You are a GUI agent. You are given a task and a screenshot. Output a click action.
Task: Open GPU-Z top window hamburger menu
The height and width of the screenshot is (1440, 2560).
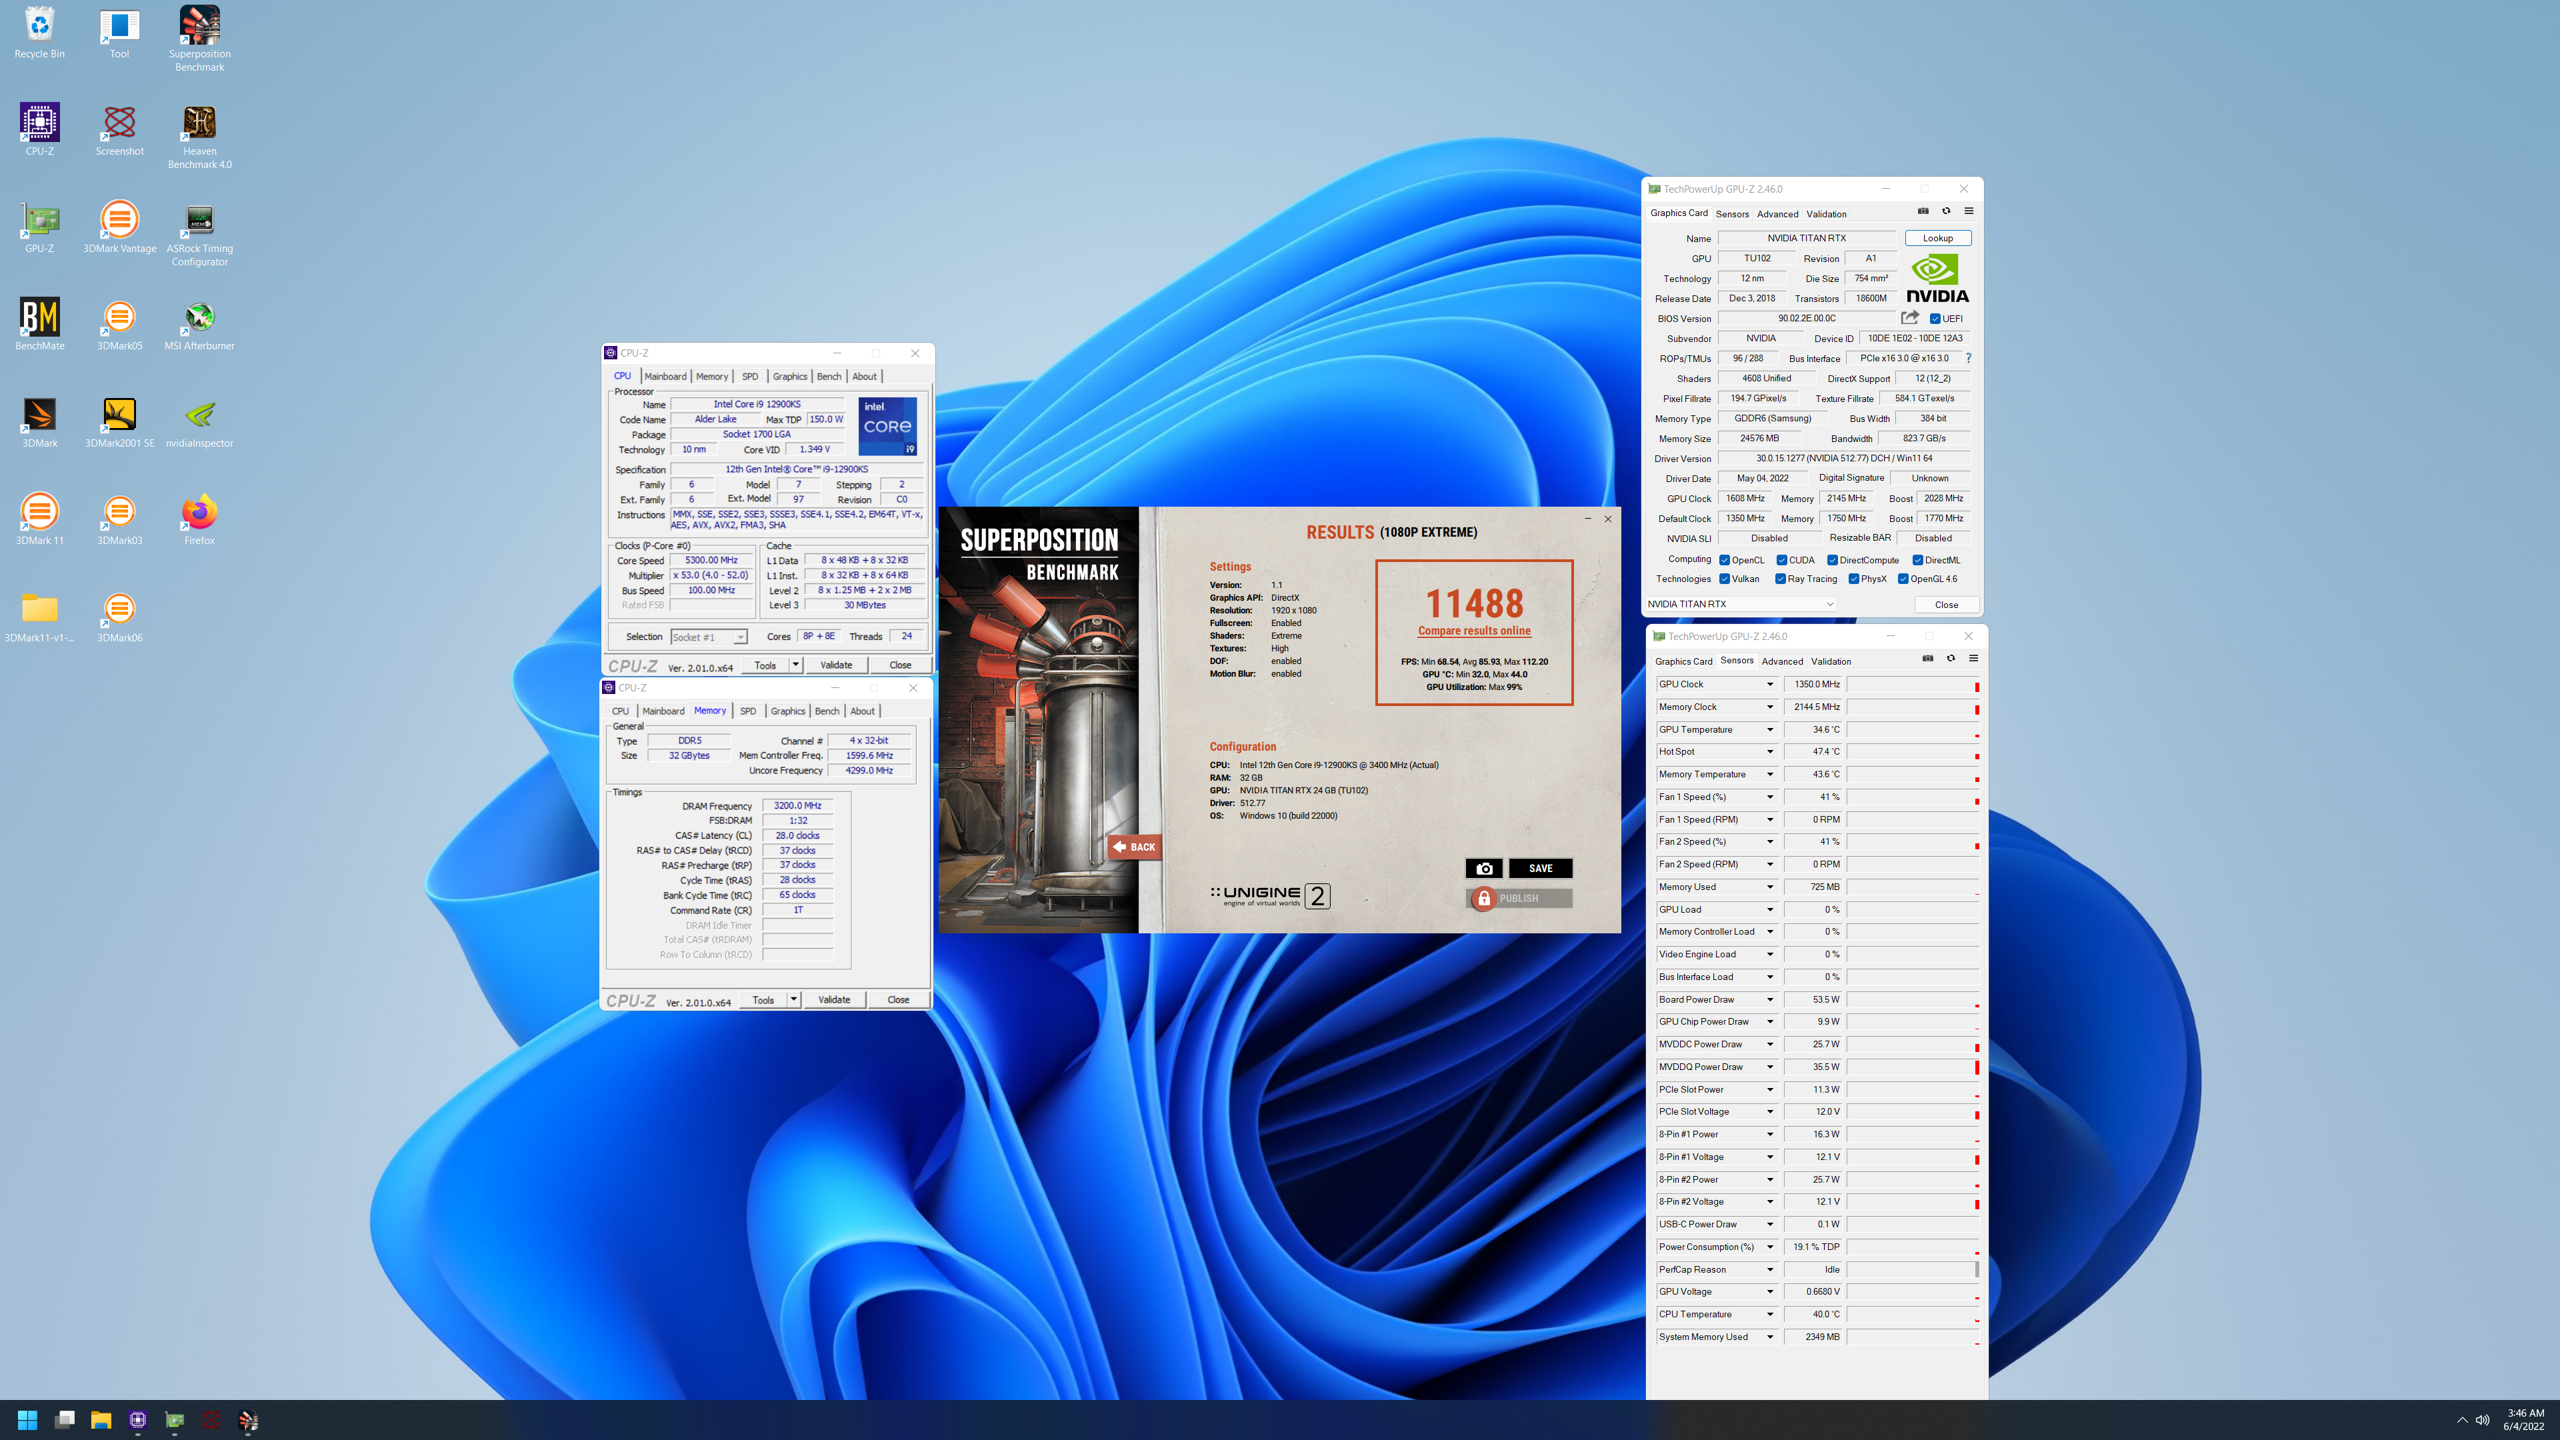[1969, 211]
